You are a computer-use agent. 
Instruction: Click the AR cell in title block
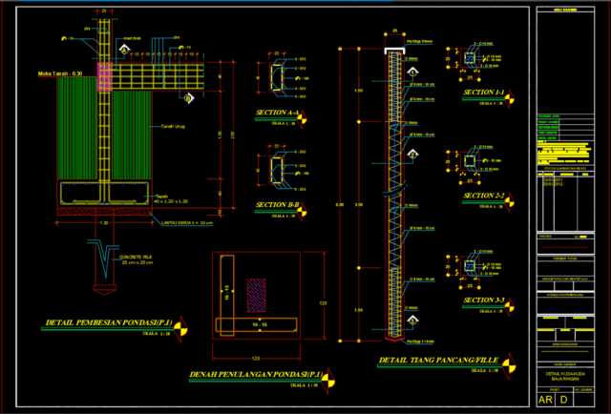(x=545, y=401)
